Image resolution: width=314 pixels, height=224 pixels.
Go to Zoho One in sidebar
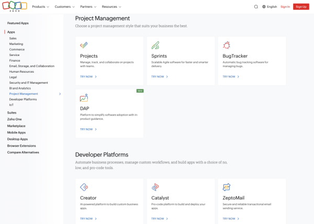[x=14, y=119]
